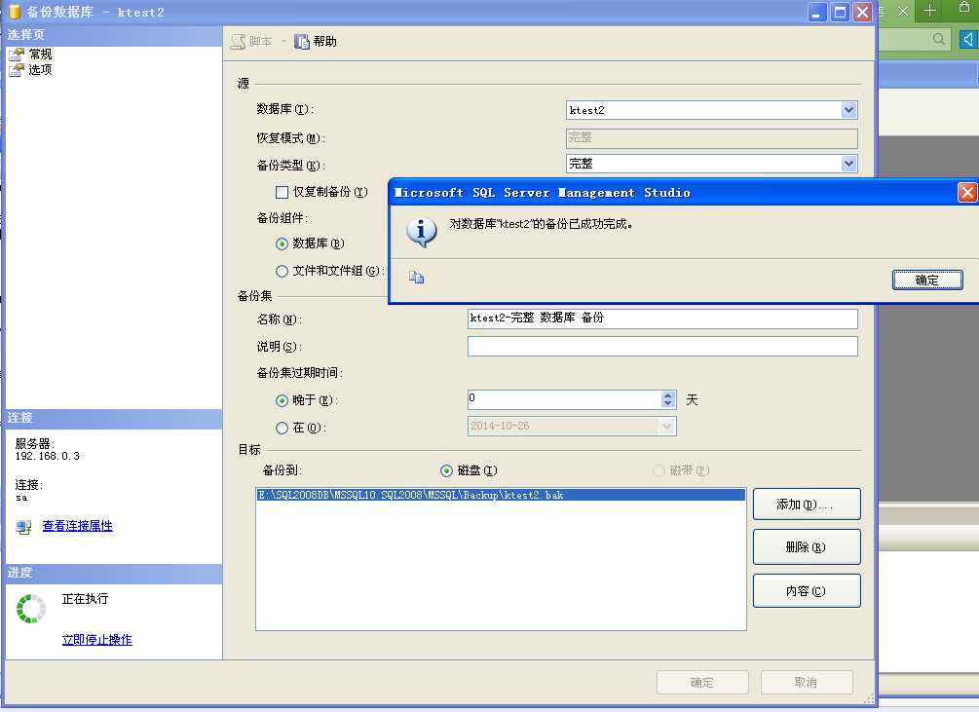
Task: Select the 在 date expiration radio button
Action: tap(282, 428)
